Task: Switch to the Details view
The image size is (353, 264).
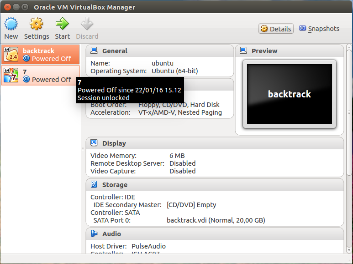Action: click(x=276, y=29)
